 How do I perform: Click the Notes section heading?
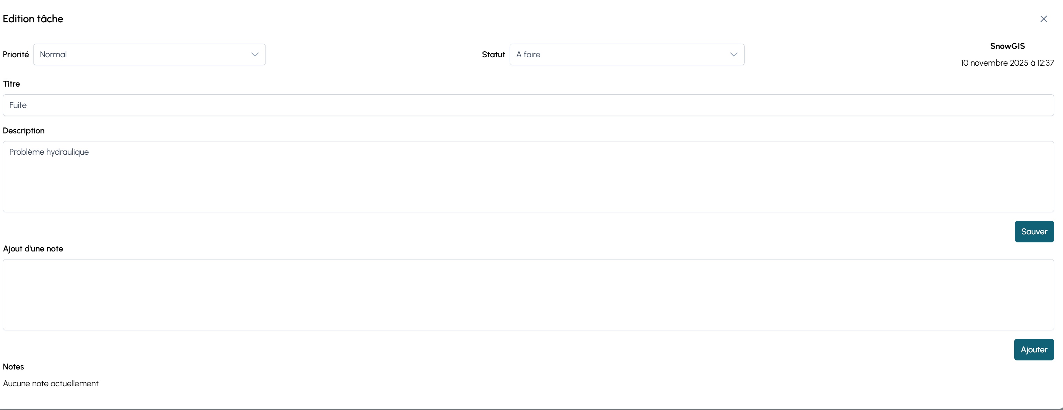tap(13, 367)
